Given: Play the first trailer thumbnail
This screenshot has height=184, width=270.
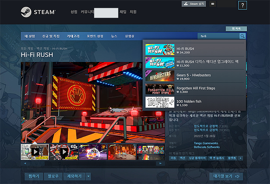Looking at the screenshot, I should 35,152.
